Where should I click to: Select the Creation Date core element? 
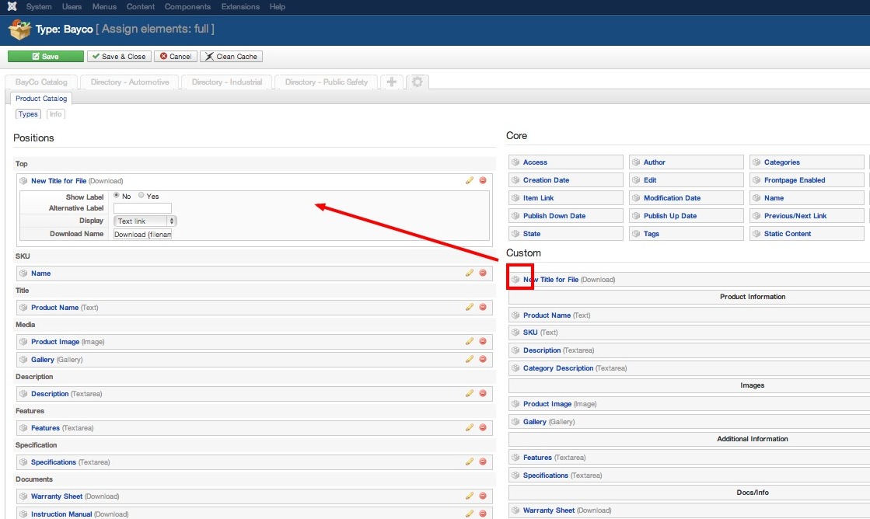[x=566, y=179]
